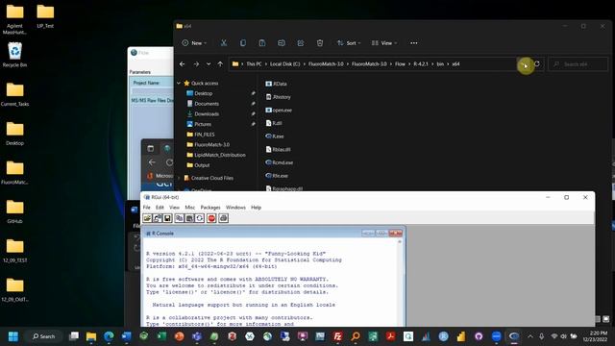Select the LIP_Test desktop folder
This screenshot has width=615, height=346.
click(45, 16)
